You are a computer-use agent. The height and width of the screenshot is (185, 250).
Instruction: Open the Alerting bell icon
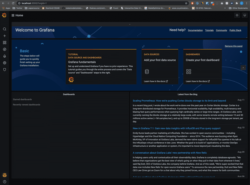[x=5, y=56]
